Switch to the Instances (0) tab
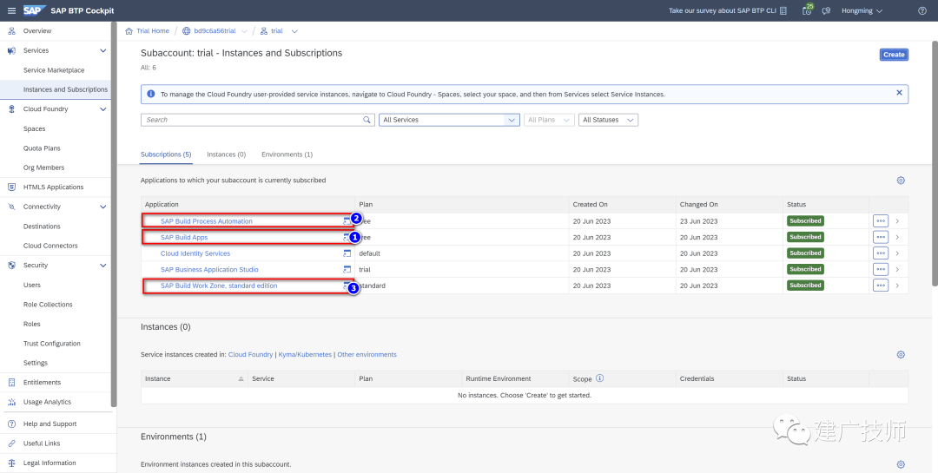 pos(226,154)
